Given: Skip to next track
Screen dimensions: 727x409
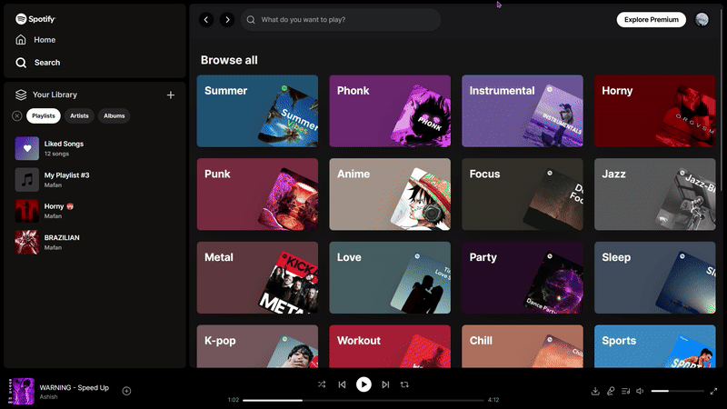Looking at the screenshot, I should (385, 384).
